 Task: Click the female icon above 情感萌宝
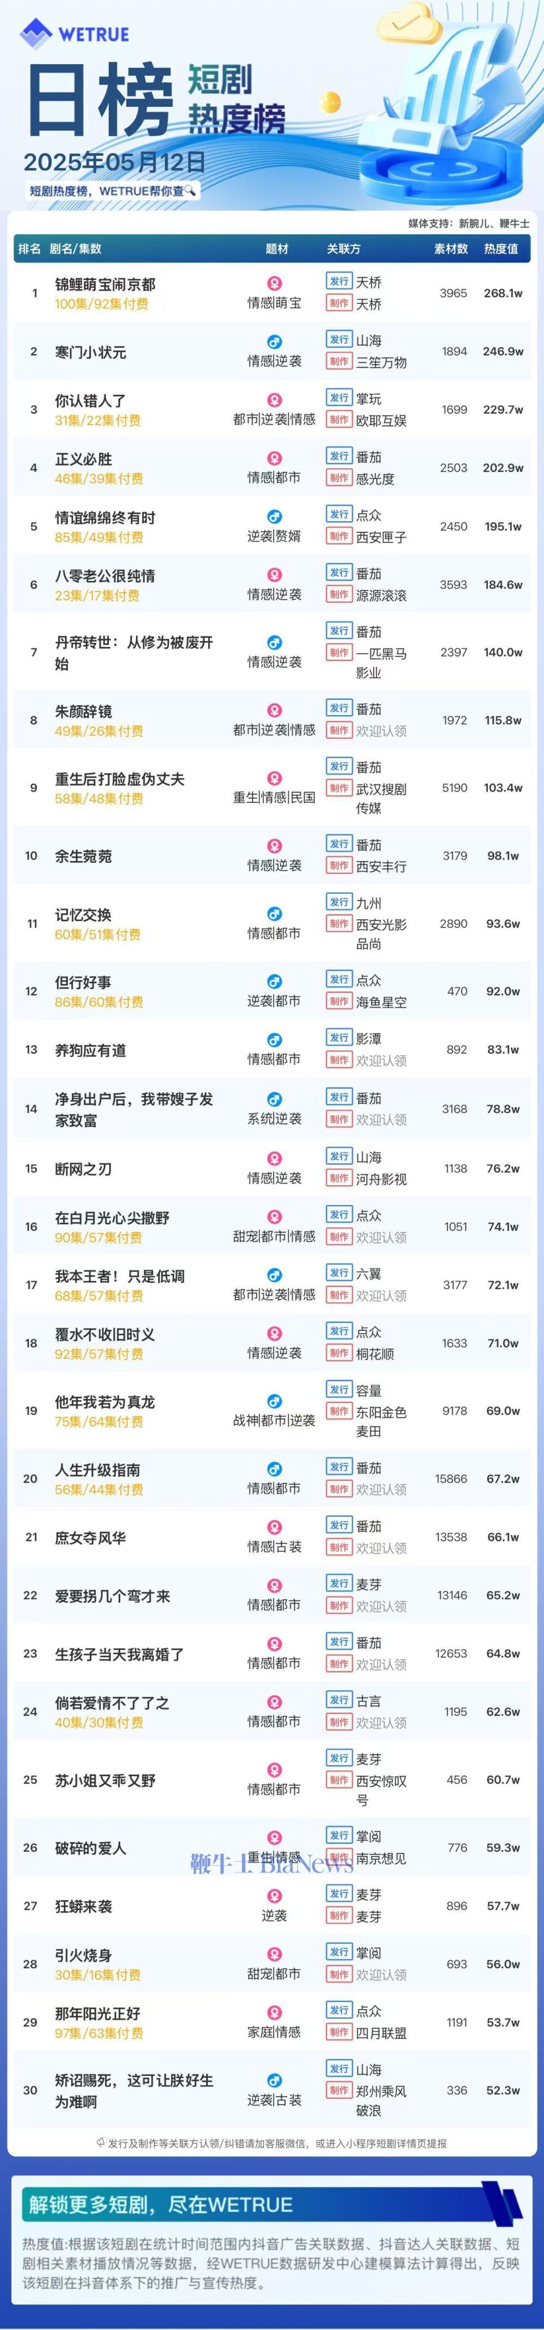tap(274, 284)
